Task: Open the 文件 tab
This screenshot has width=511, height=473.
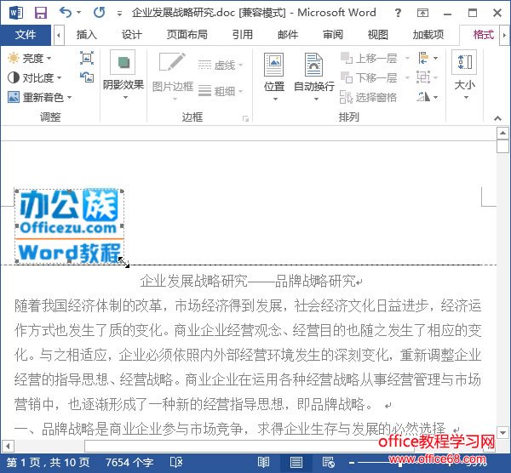Action: [x=26, y=35]
